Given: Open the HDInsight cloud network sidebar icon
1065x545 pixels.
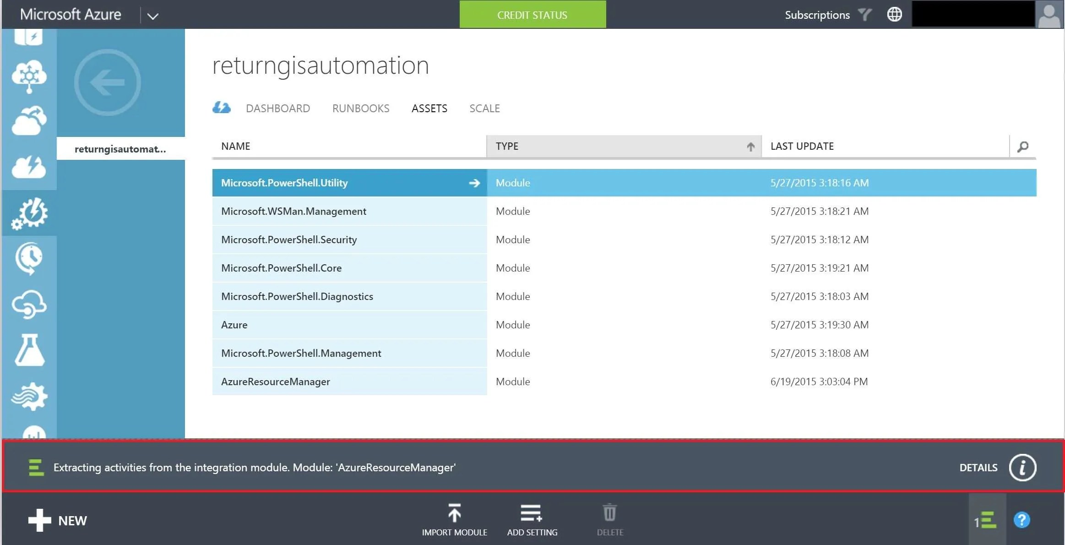Looking at the screenshot, I should click(x=29, y=76).
